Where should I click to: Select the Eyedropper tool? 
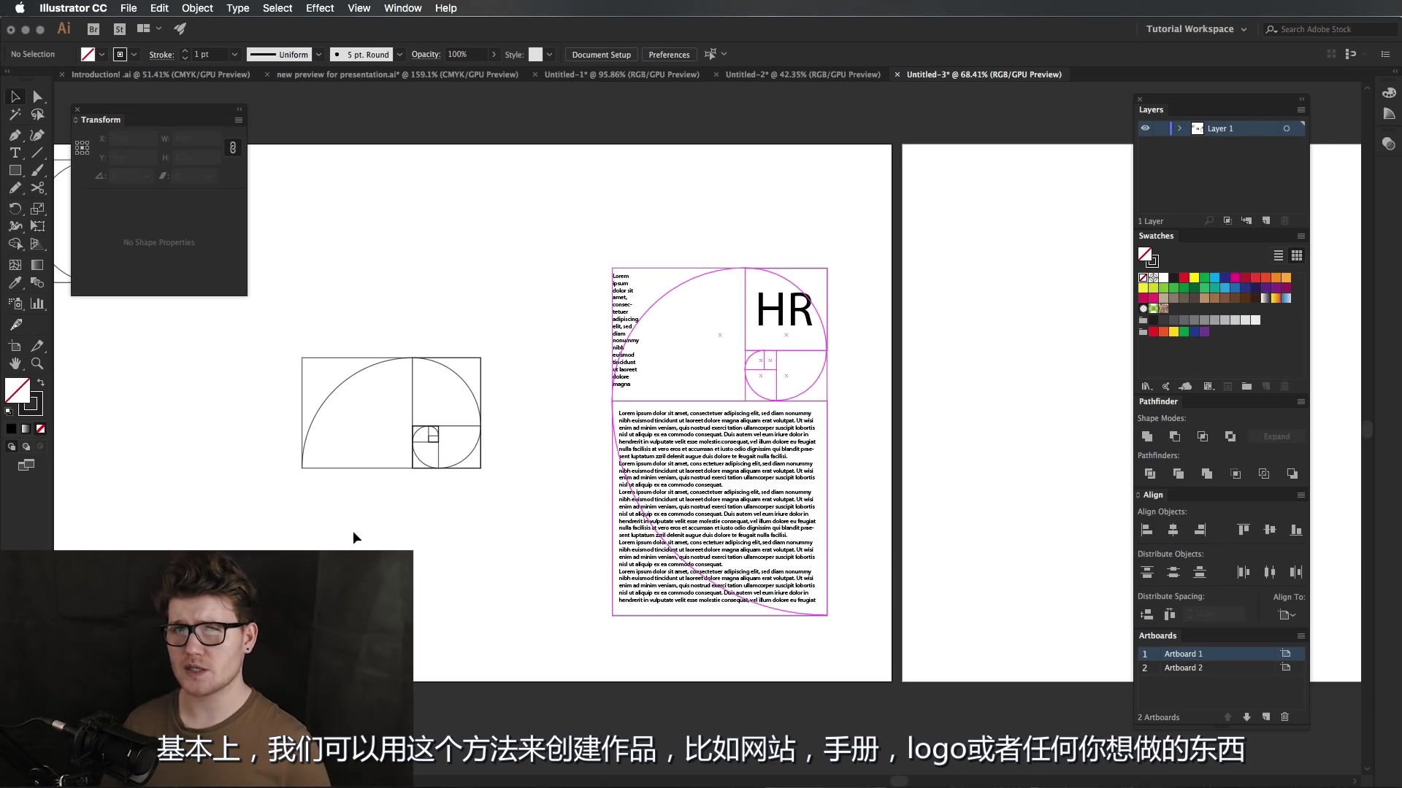click(x=15, y=282)
